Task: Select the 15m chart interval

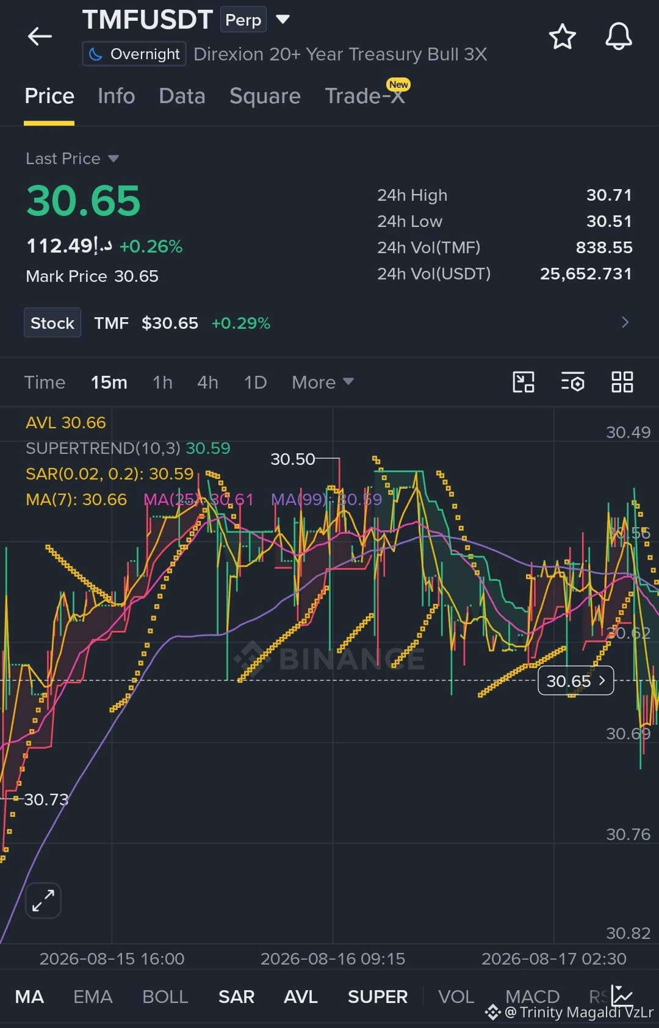Action: [x=109, y=383]
